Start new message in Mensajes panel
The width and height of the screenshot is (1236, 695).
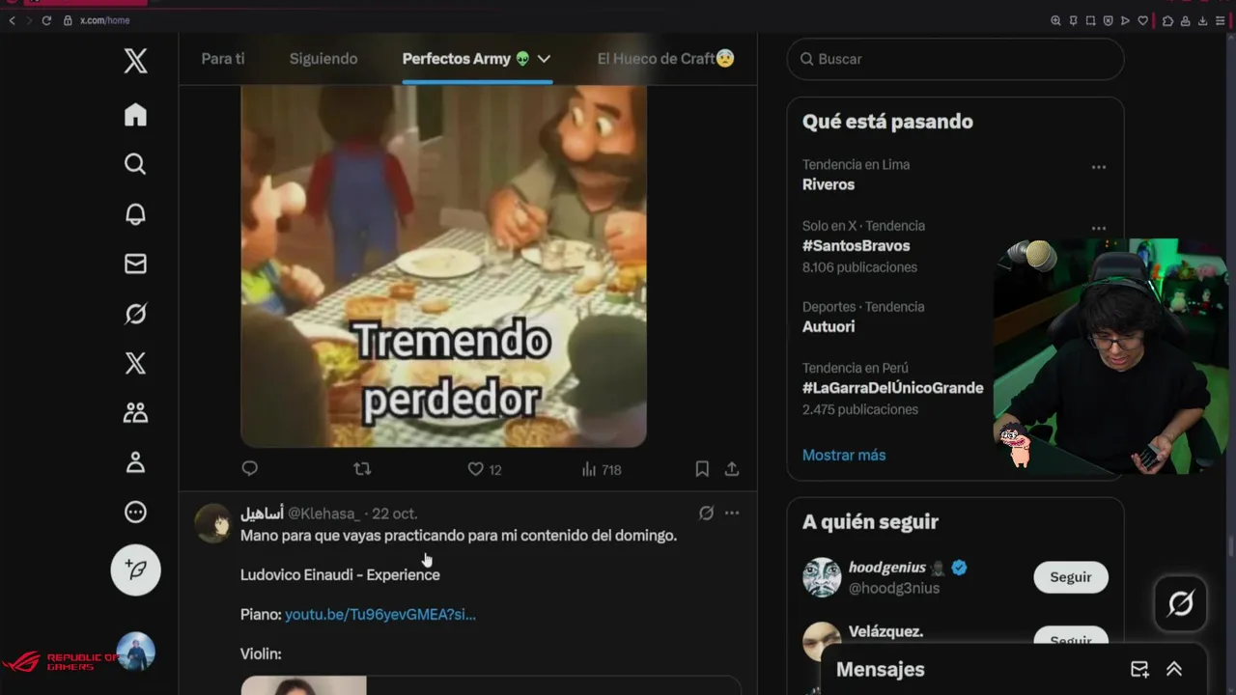click(1139, 669)
